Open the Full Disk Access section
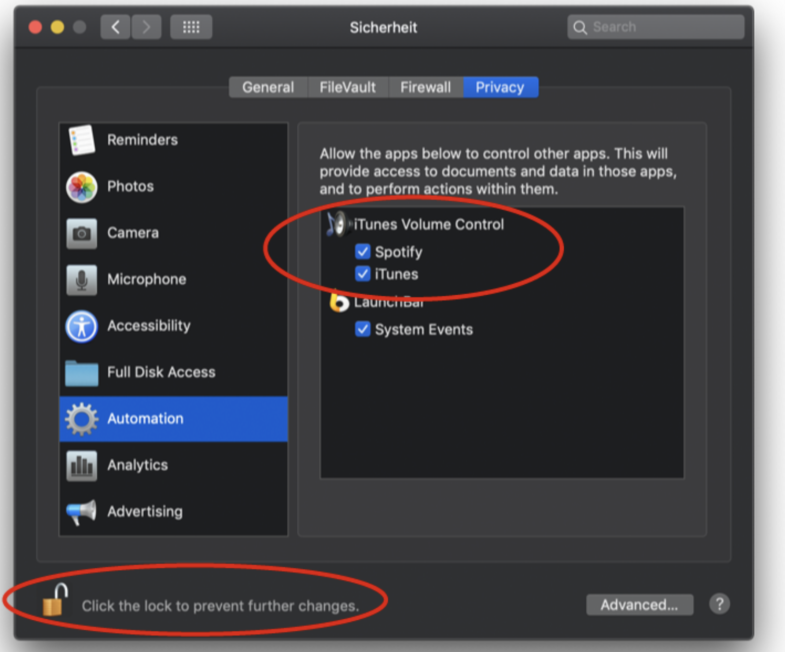The width and height of the screenshot is (785, 652). pos(161,372)
